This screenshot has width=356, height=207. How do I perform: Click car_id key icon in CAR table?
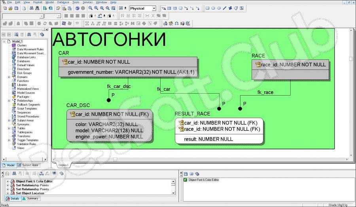click(65, 62)
